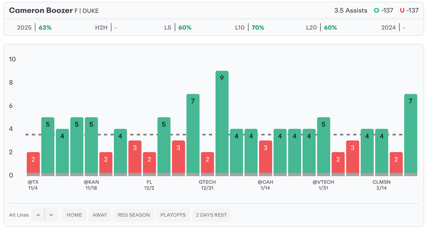Enable the REG SEASON filter
This screenshot has height=233, width=430.
(x=134, y=215)
